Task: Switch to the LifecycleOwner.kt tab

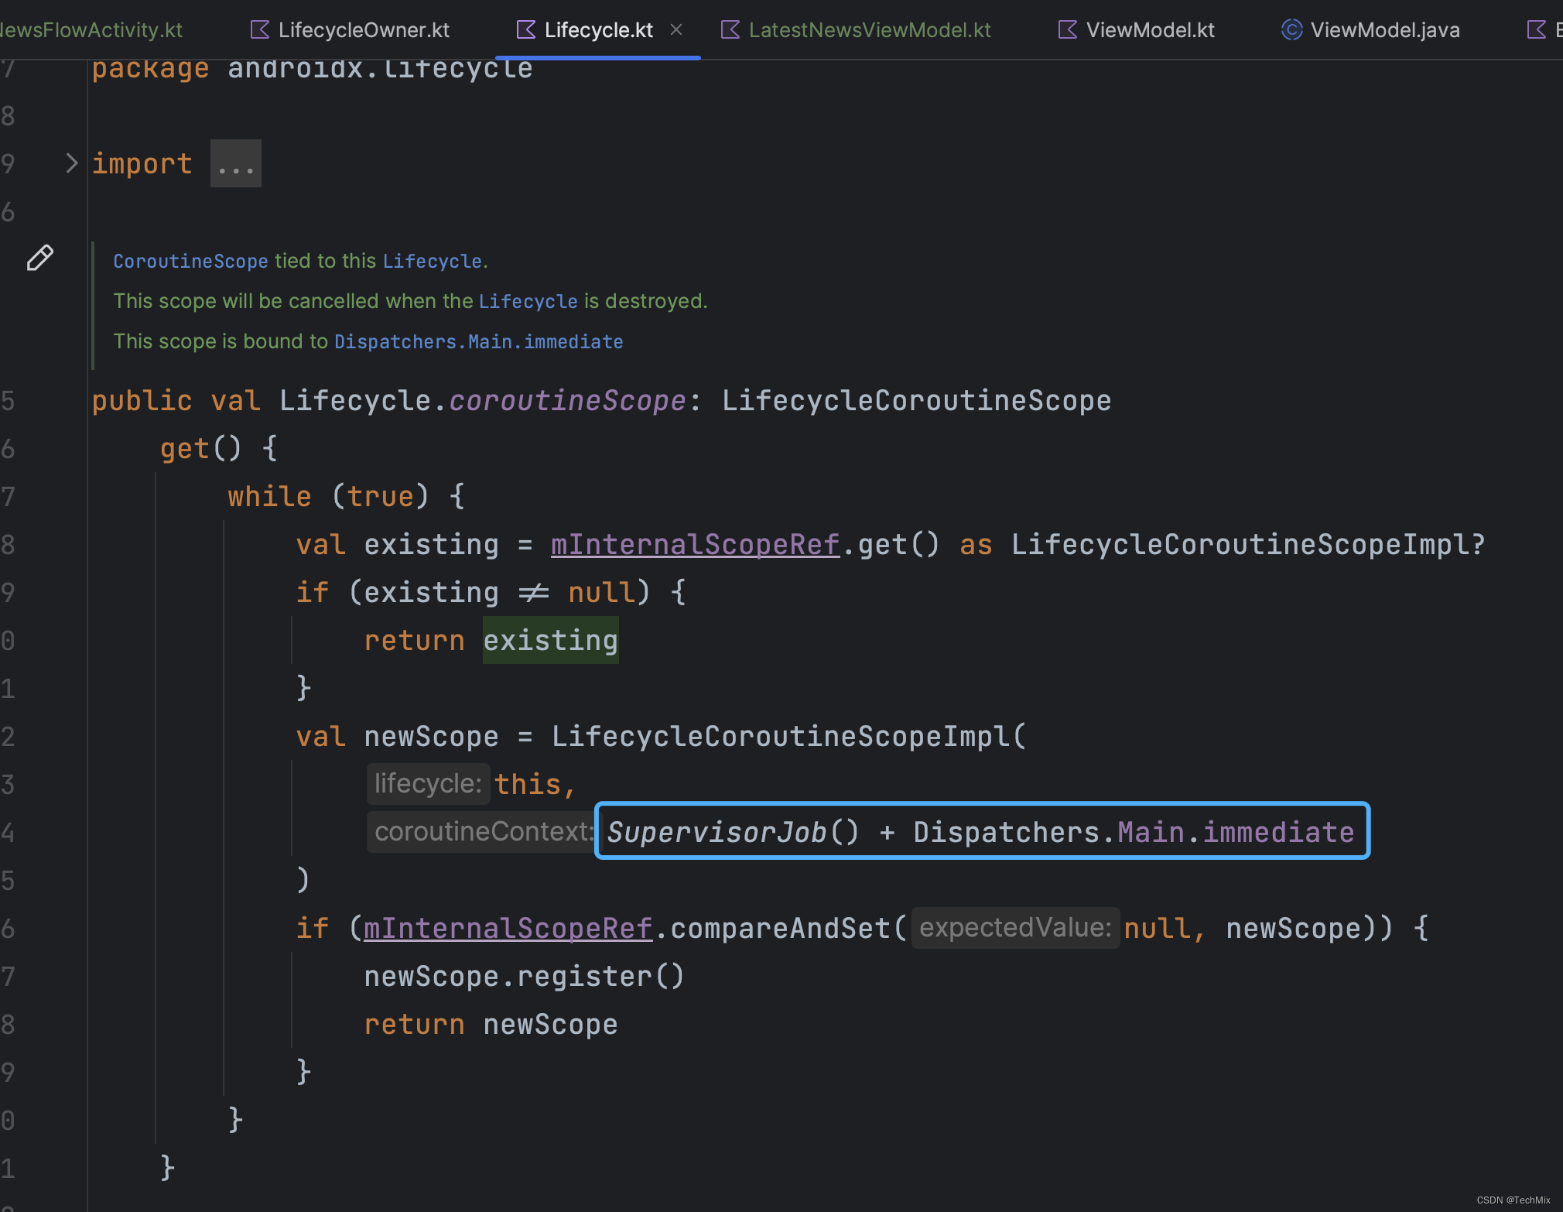Action: [350, 30]
